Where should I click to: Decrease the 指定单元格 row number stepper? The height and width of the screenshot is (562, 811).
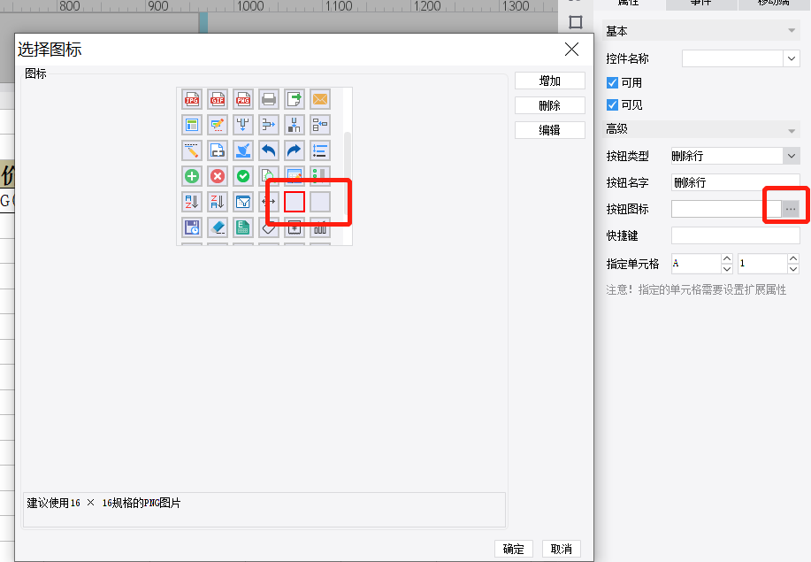pyautogui.click(x=793, y=268)
